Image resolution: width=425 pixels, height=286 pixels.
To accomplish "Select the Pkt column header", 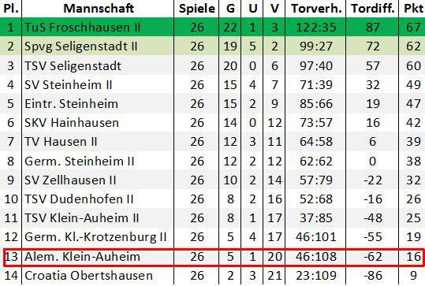I will [x=414, y=9].
